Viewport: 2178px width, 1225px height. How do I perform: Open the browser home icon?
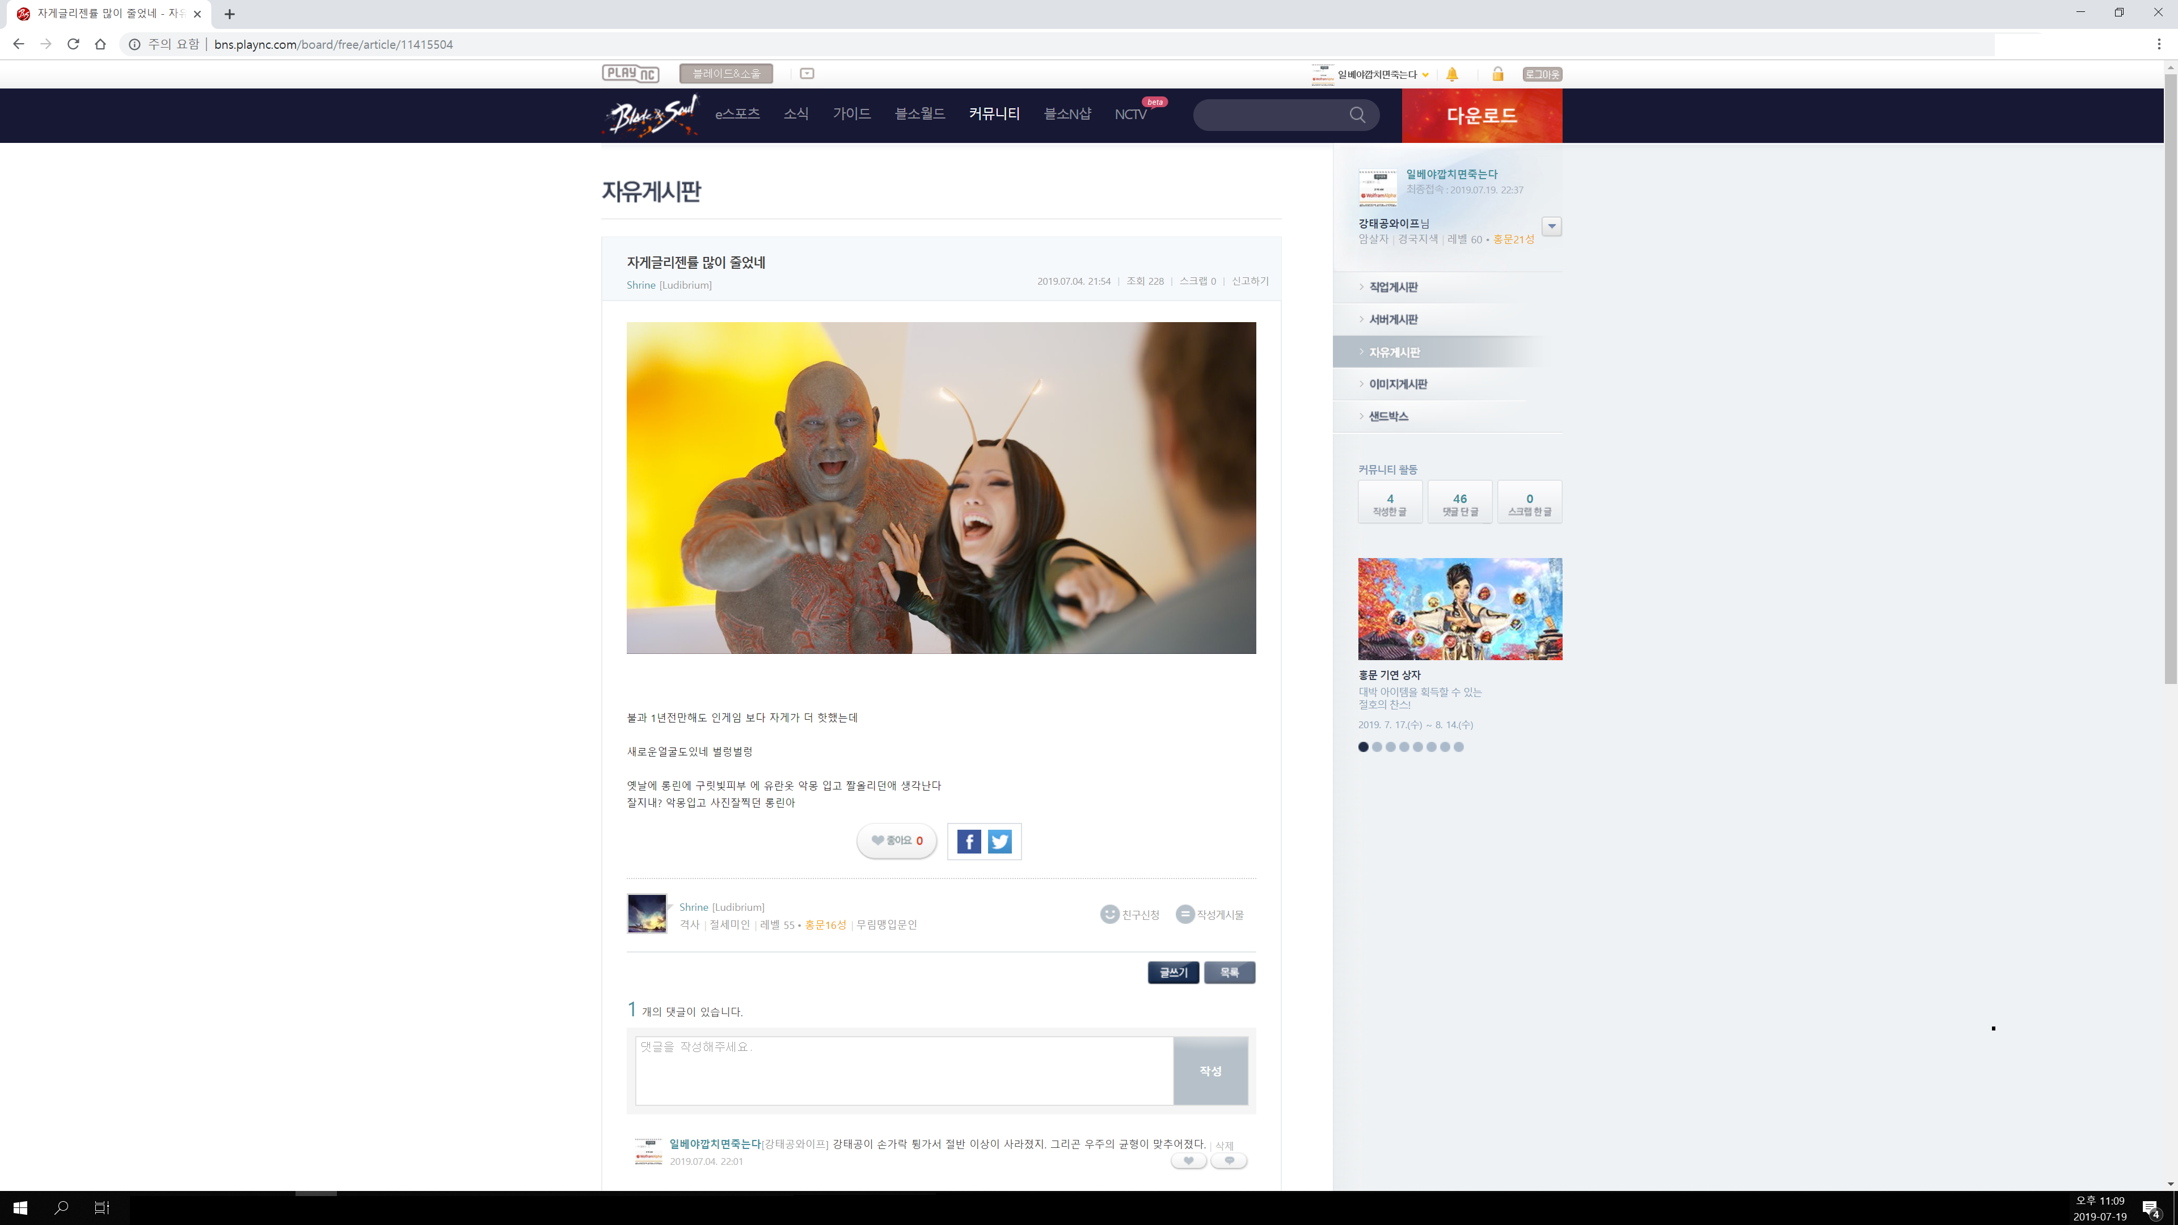pyautogui.click(x=100, y=44)
